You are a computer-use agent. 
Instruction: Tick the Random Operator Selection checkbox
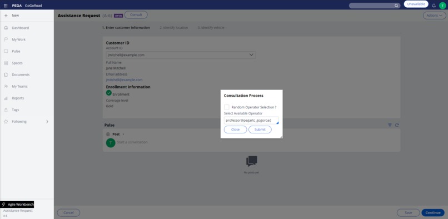pos(227,107)
